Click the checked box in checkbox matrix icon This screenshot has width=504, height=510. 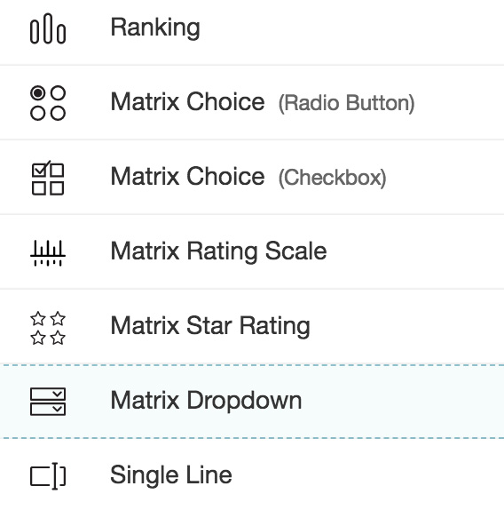(39, 170)
